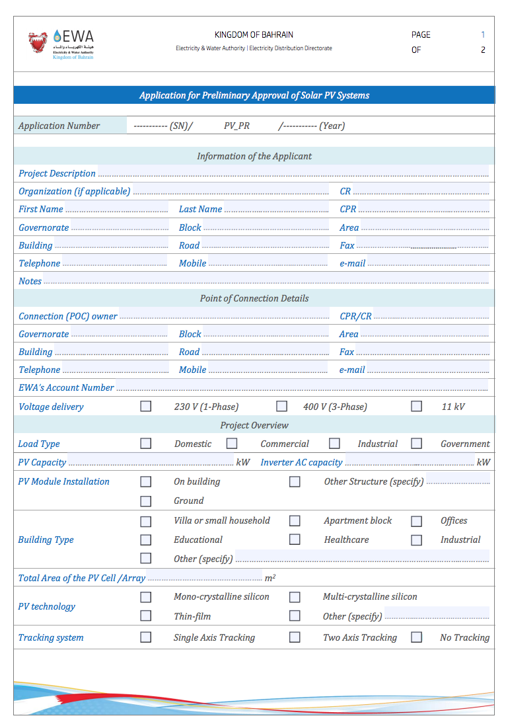Image resolution: width=506 pixels, height=728 pixels.
Task: Click the 'PV_PR' text
Action: tap(236, 126)
